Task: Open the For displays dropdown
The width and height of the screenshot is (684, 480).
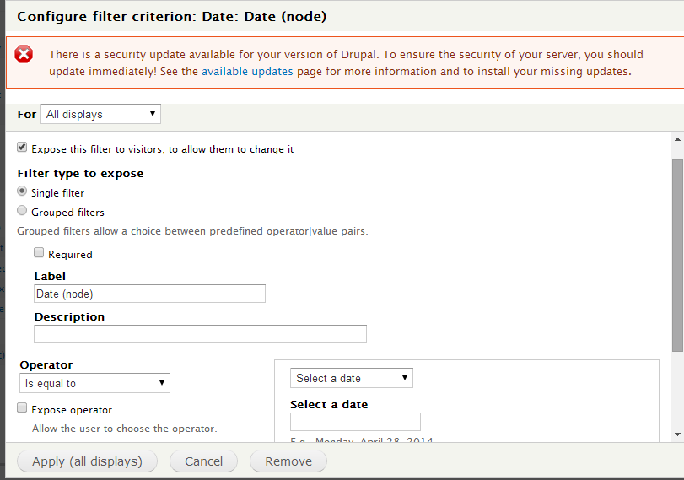Action: pyautogui.click(x=100, y=114)
